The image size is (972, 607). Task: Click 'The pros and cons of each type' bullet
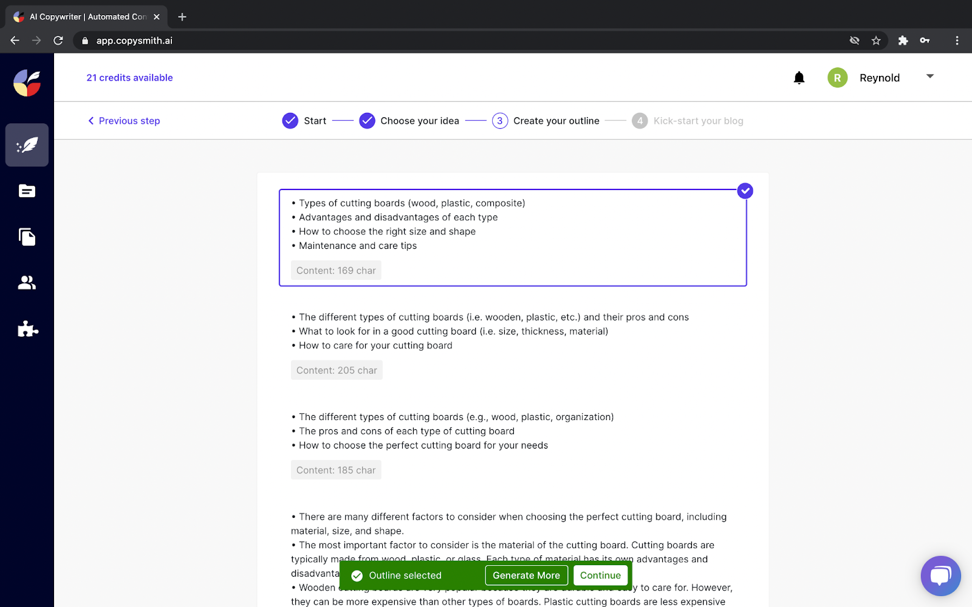(403, 431)
